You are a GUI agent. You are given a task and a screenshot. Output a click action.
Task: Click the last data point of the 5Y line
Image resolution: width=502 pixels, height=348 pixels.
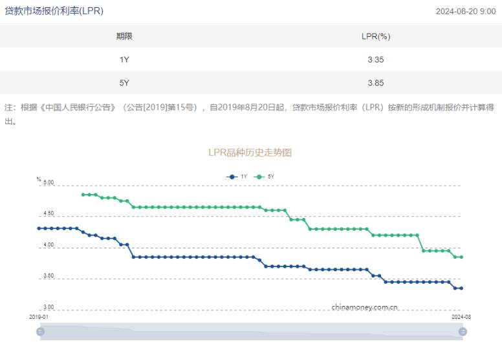(461, 257)
